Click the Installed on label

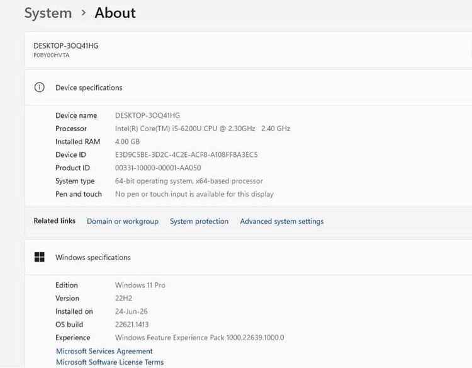pyautogui.click(x=74, y=311)
